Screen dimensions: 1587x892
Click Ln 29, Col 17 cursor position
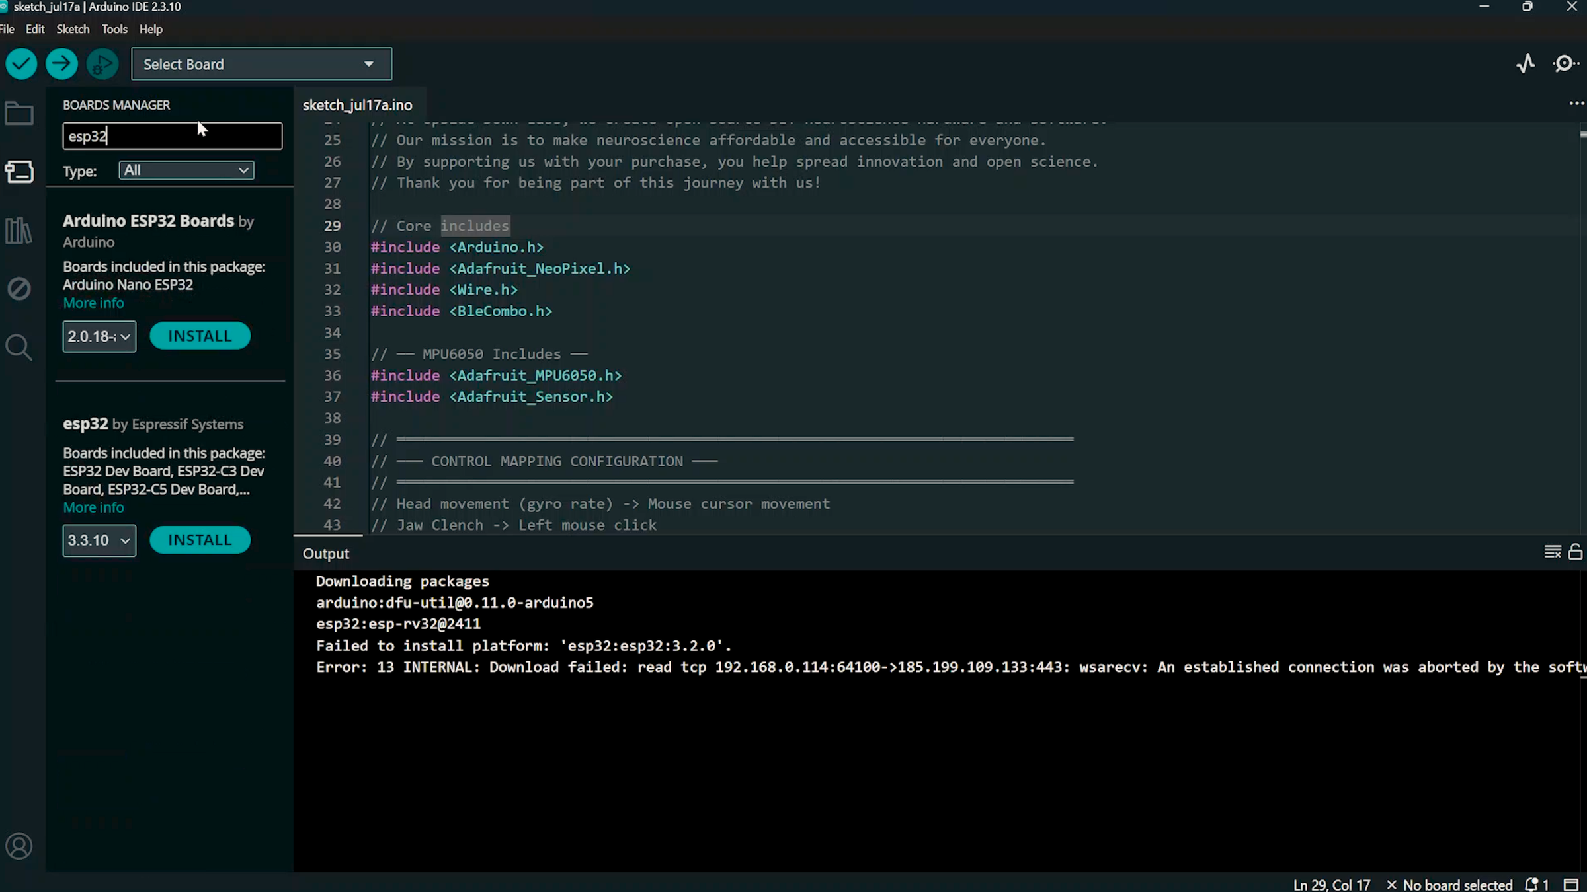(1332, 885)
